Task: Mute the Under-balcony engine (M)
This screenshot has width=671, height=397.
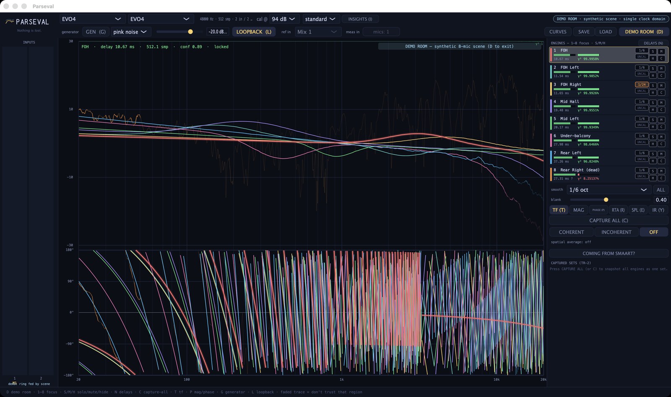Action: point(661,137)
